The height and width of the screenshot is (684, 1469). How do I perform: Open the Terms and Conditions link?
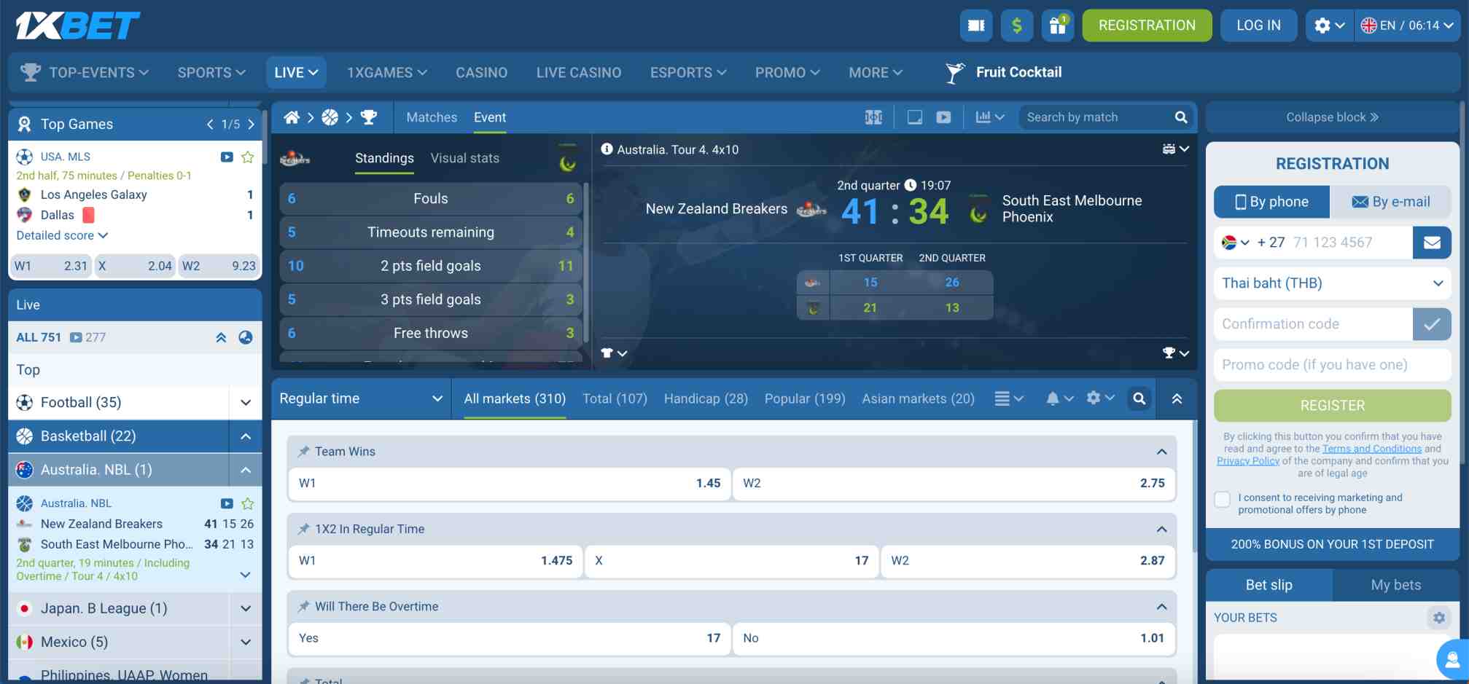[1371, 448]
